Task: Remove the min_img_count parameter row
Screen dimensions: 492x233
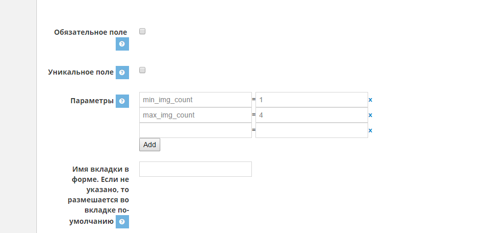Action: [370, 100]
